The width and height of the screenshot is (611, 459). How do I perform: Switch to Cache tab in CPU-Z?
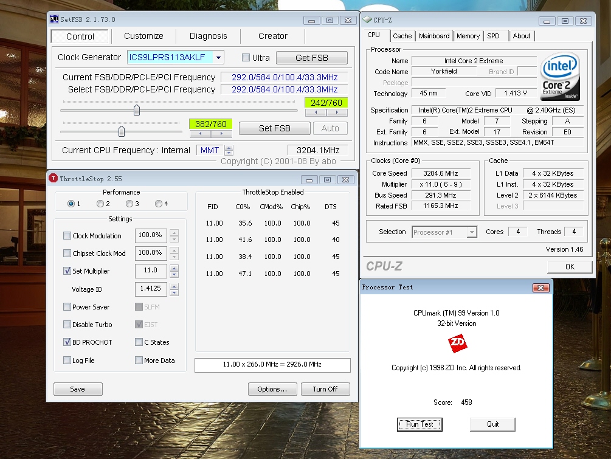[402, 36]
